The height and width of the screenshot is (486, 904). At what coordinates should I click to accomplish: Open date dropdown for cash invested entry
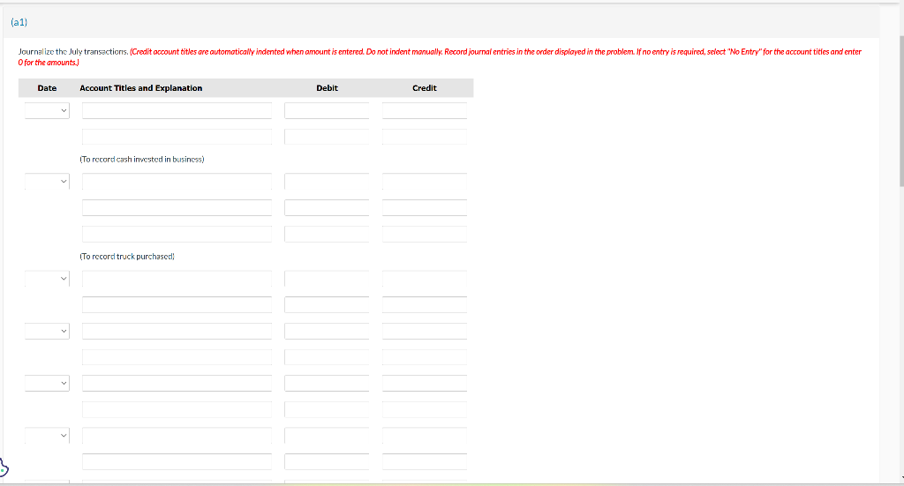(47, 110)
